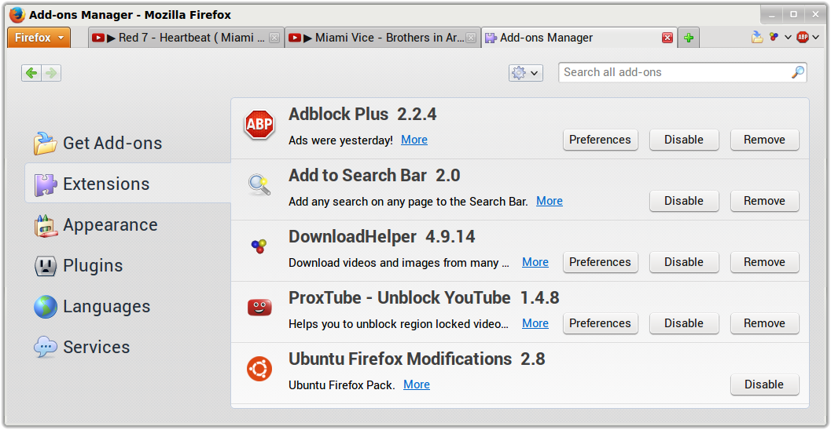Close the Add-ons Manager tab
The image size is (831, 430).
667,38
